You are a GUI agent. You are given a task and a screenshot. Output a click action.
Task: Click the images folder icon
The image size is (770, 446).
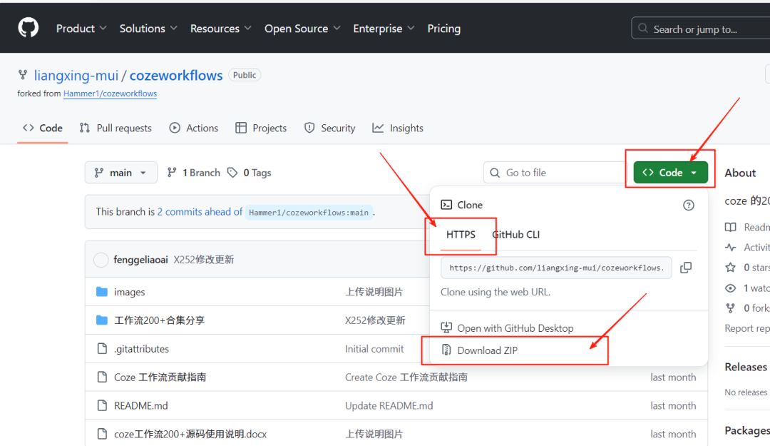point(102,292)
